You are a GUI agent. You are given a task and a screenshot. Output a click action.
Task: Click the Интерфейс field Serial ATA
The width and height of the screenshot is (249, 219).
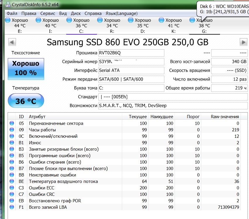click(x=131, y=70)
